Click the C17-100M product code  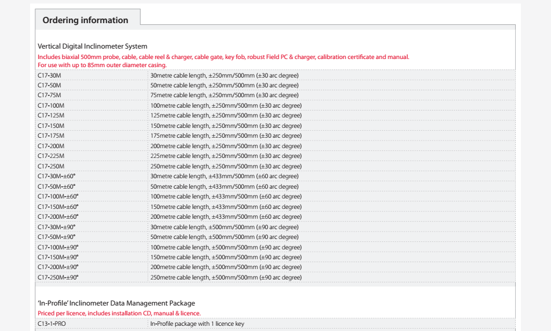(x=51, y=106)
